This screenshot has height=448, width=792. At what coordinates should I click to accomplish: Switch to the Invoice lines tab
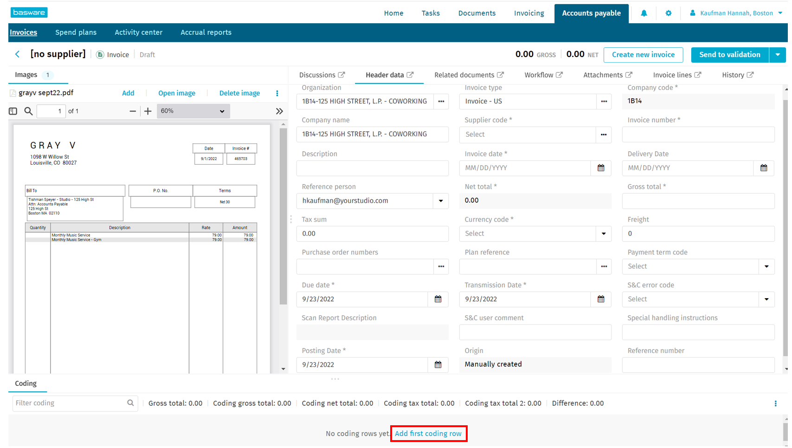click(x=676, y=75)
